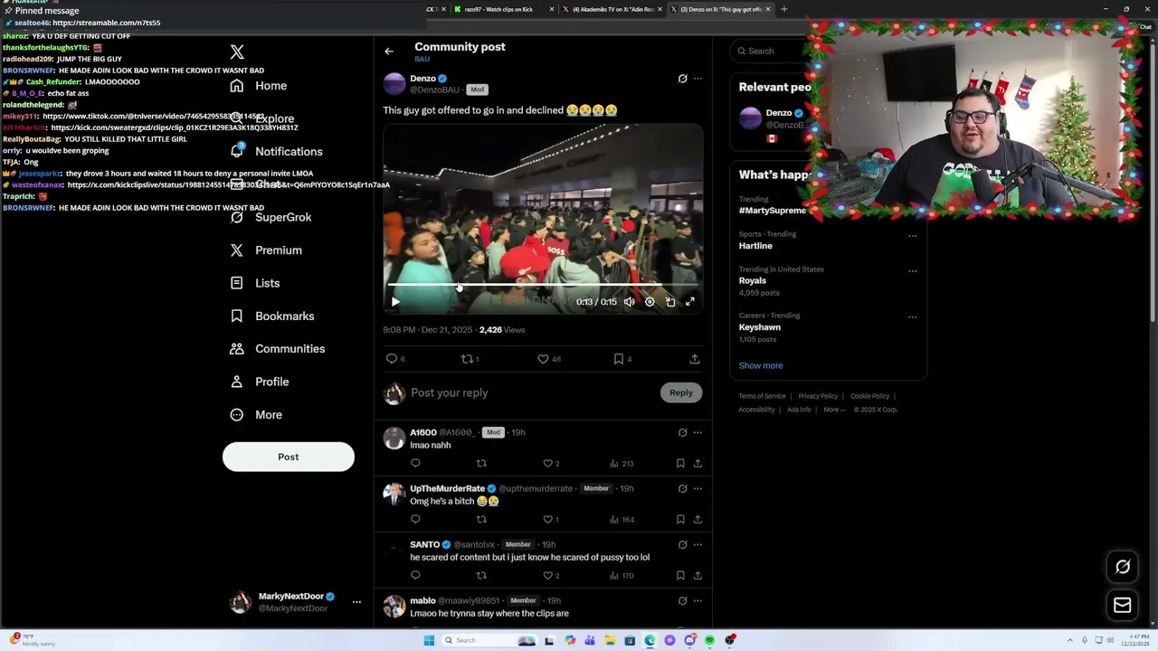Open more options for Royals trend
Screen dimensions: 1158x651
point(912,271)
